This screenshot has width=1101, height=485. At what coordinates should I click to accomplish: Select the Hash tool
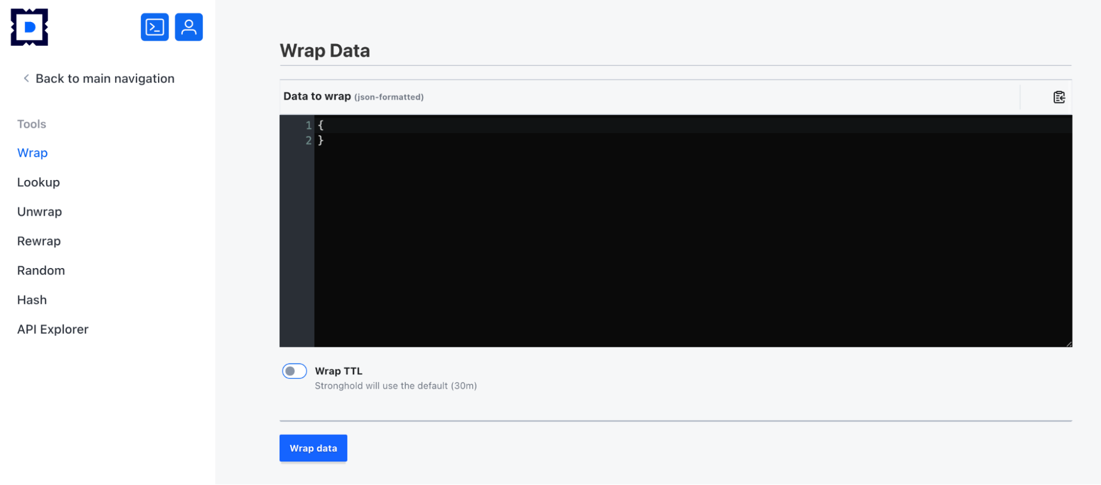pyautogui.click(x=32, y=300)
